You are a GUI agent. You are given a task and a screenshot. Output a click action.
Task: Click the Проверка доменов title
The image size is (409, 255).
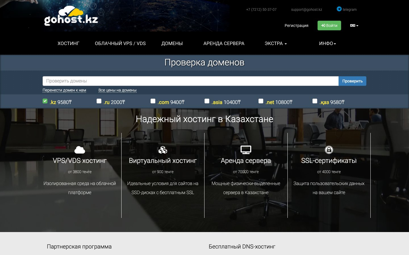click(x=204, y=62)
